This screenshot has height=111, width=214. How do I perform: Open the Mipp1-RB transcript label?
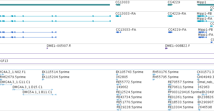pos(204,14)
